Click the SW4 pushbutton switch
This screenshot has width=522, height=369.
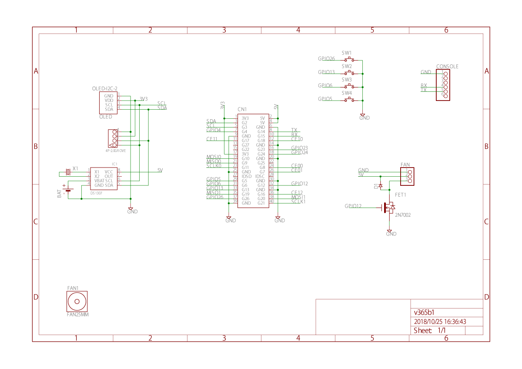tap(349, 99)
